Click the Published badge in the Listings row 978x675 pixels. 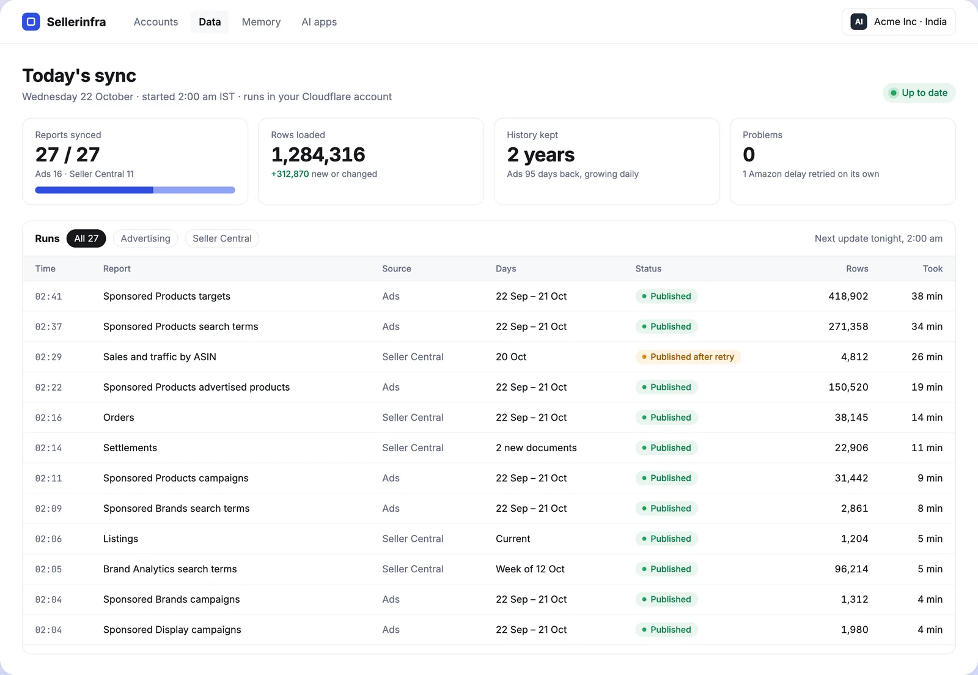tap(666, 539)
